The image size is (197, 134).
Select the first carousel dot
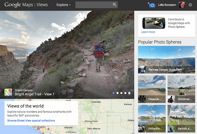[114, 93]
